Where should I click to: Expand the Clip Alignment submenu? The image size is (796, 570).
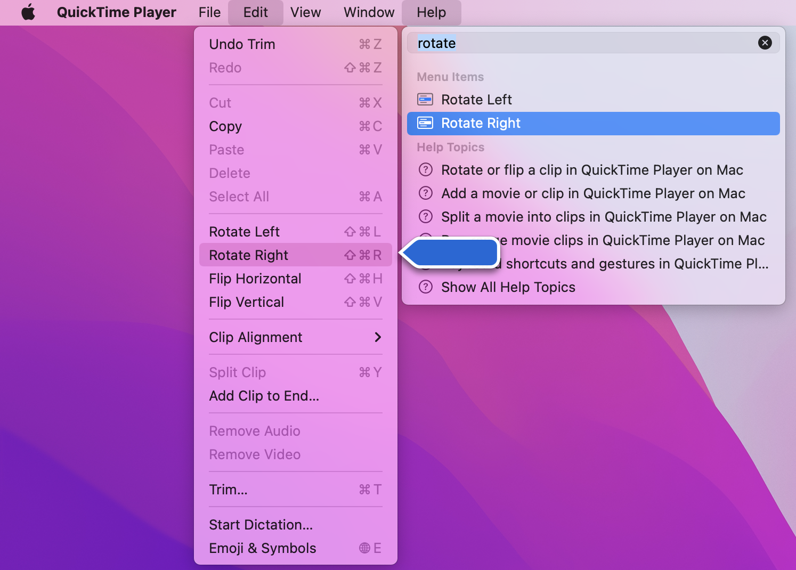click(x=296, y=337)
